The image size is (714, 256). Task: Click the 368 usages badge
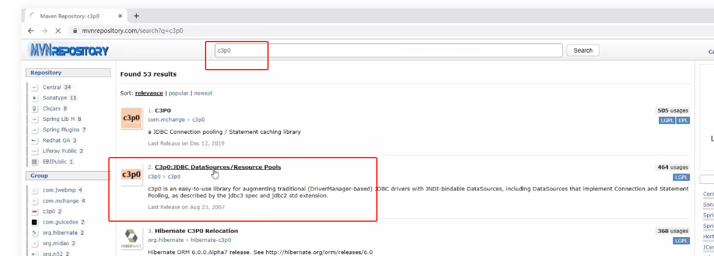672,231
